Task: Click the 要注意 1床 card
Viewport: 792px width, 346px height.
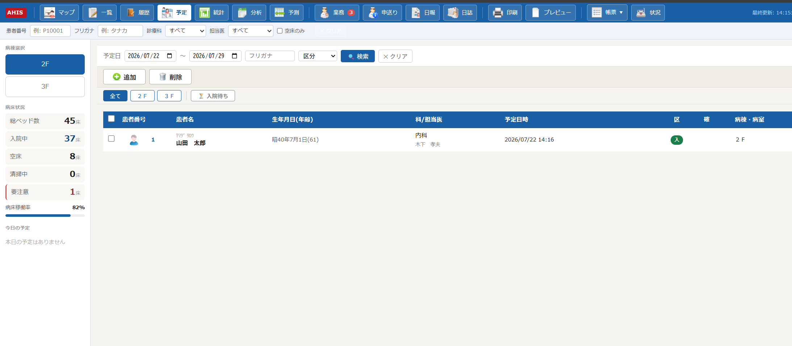Action: coord(45,192)
